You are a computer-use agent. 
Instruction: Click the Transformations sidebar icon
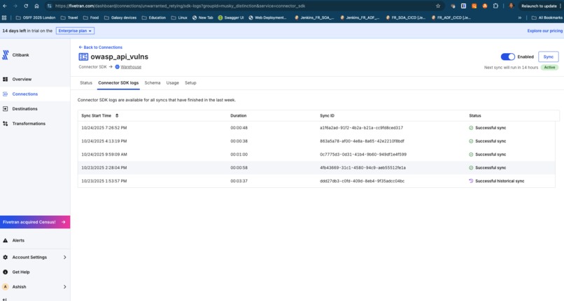point(5,123)
